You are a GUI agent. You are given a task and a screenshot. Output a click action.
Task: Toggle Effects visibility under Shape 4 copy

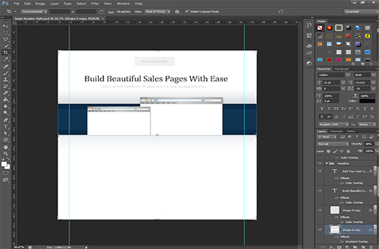click(337, 217)
